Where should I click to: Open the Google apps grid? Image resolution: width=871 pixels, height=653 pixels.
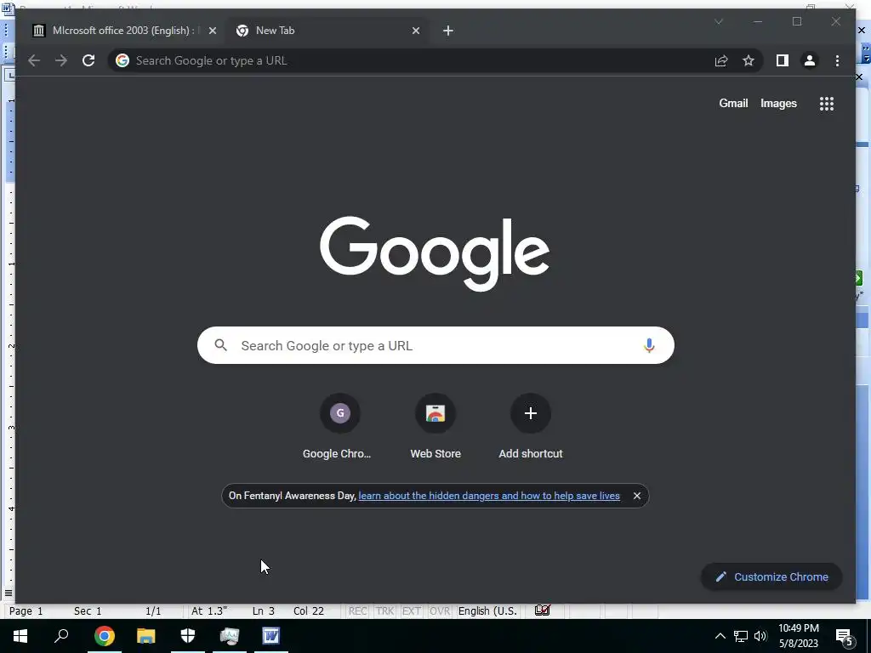[x=827, y=103]
